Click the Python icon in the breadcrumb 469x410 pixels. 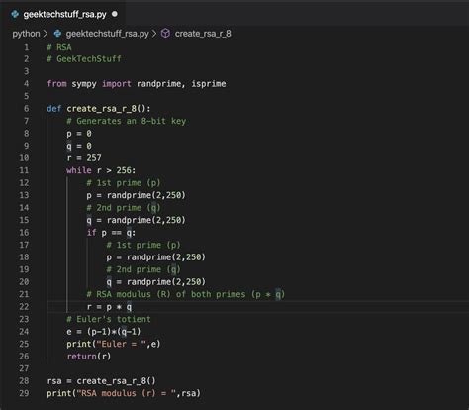57,34
